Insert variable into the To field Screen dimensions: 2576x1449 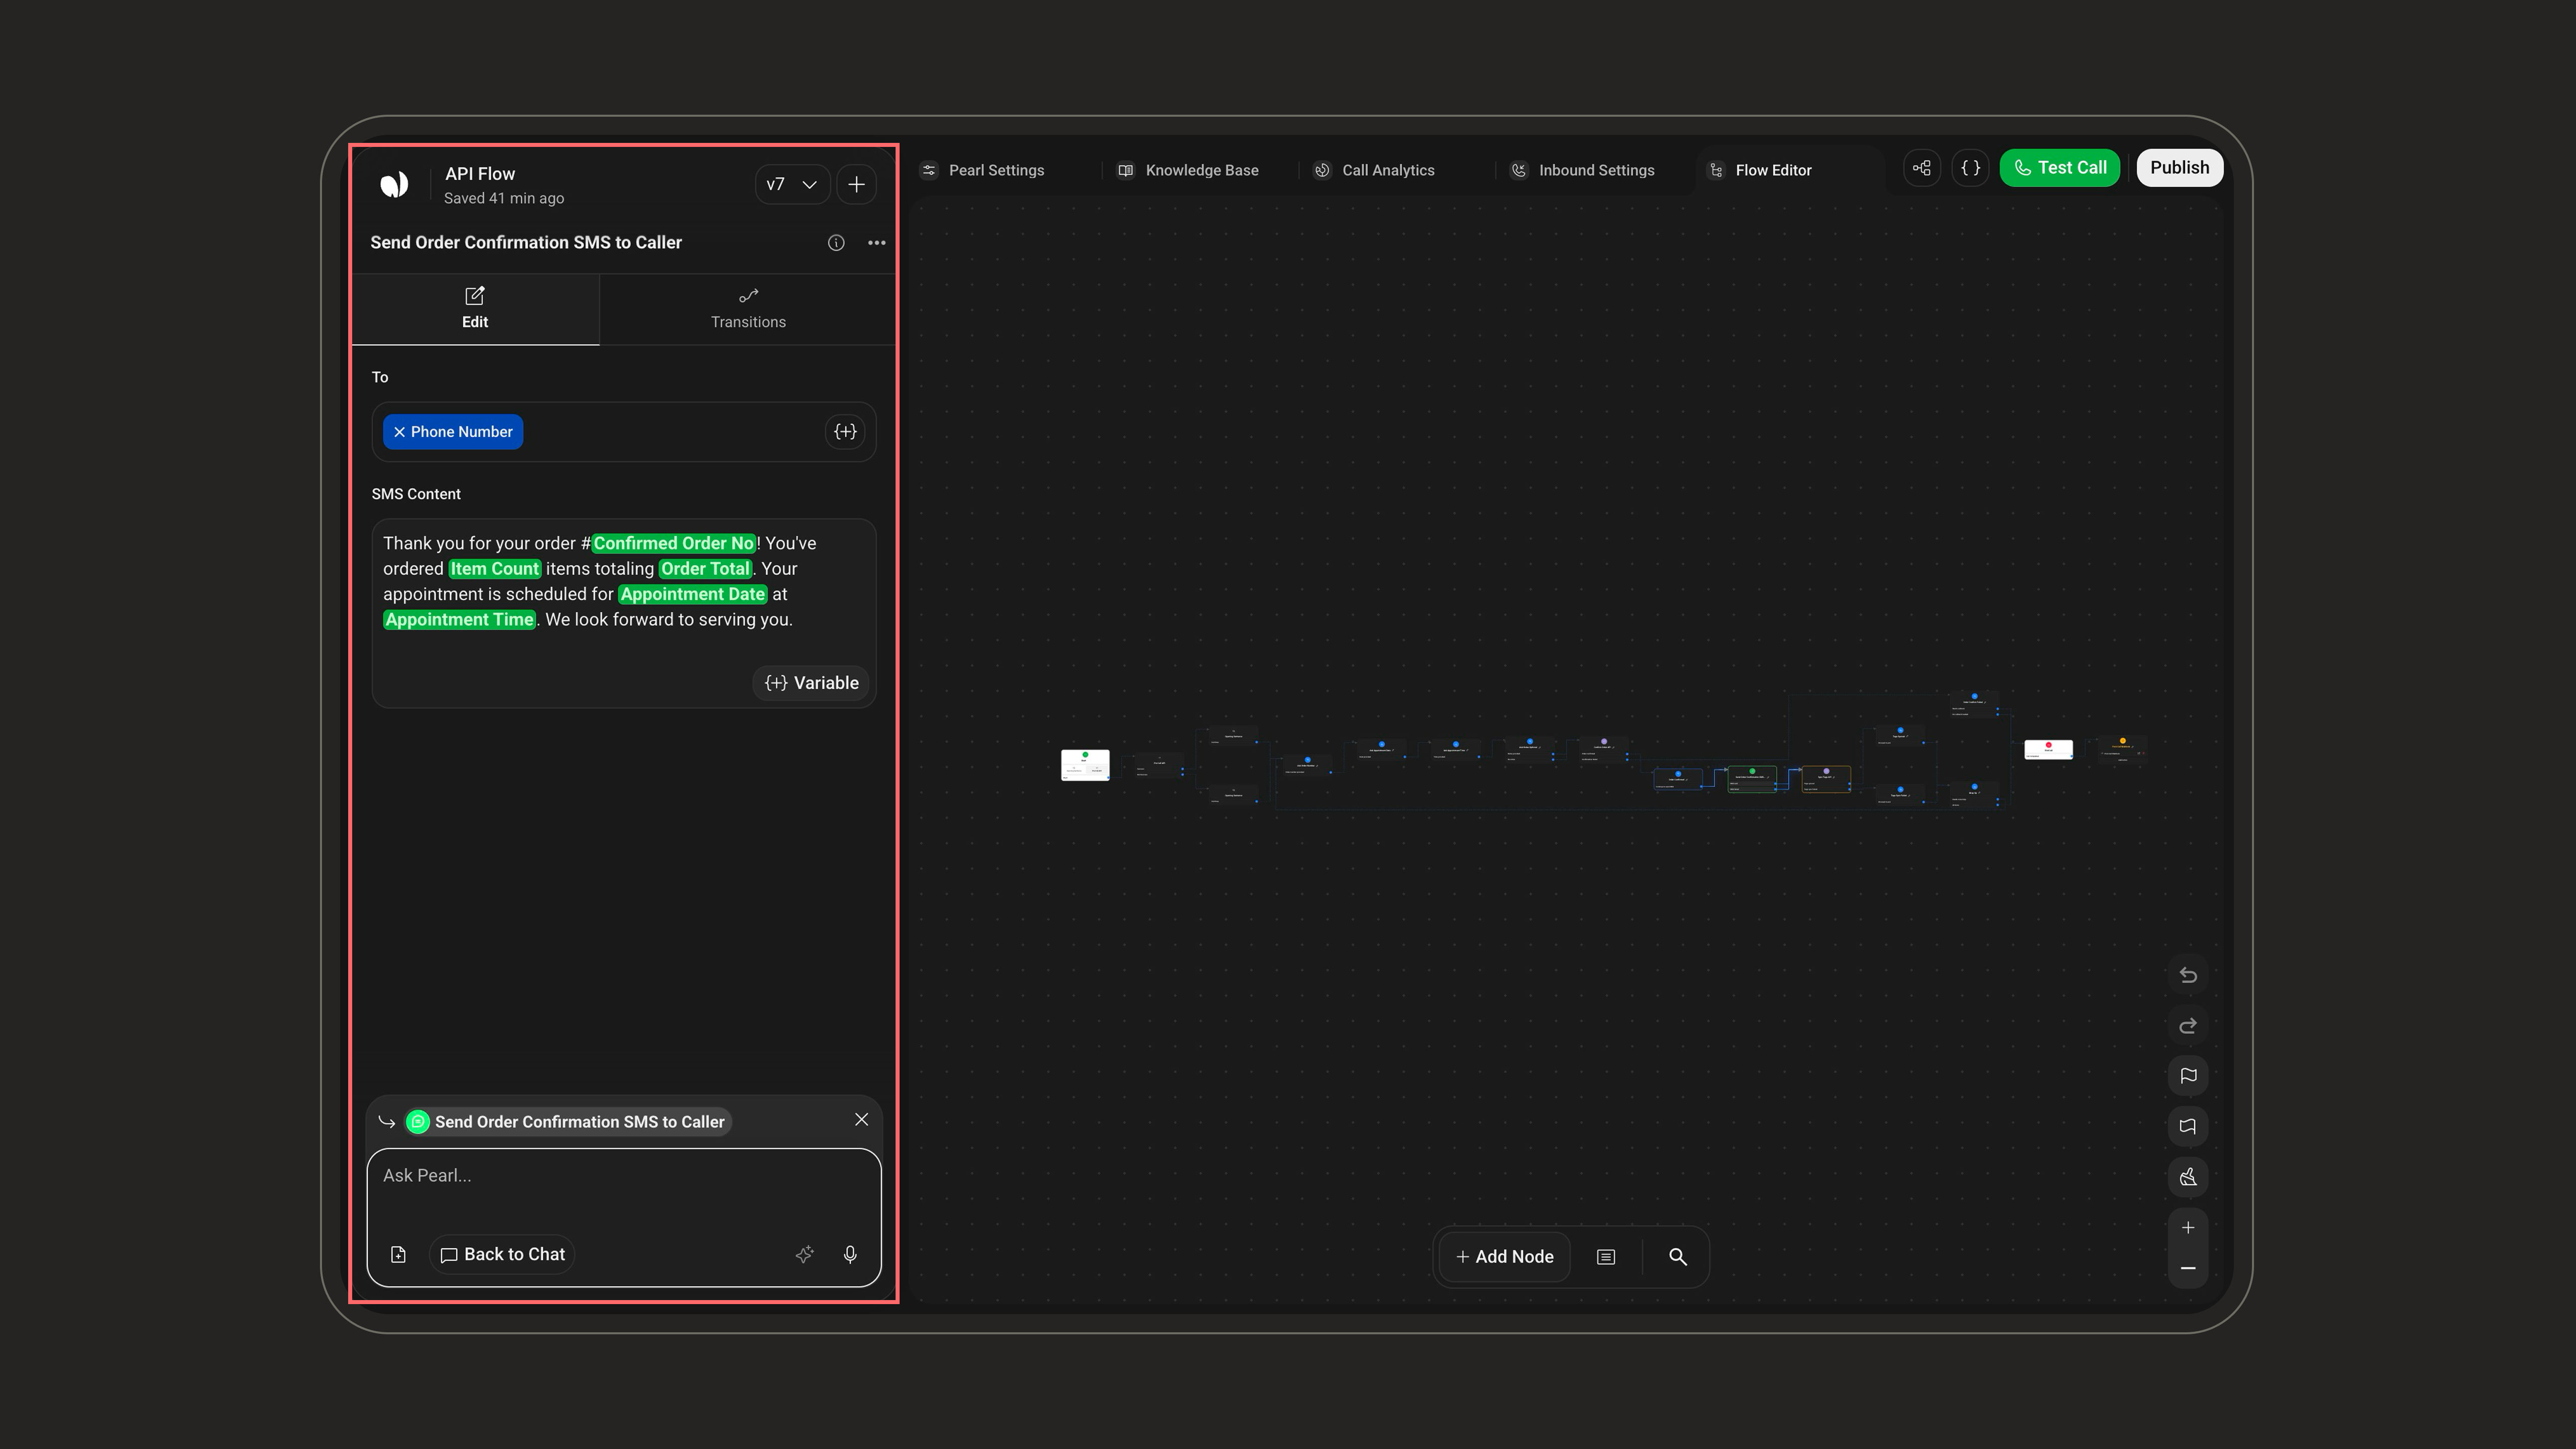[x=845, y=432]
